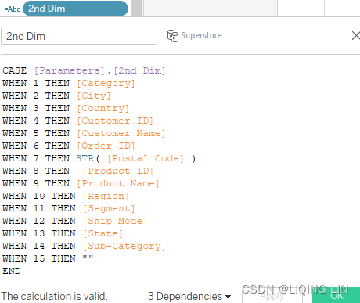The height and width of the screenshot is (303, 360).
Task: Click 'The calculation is valid.' status message
Action: coord(54,296)
